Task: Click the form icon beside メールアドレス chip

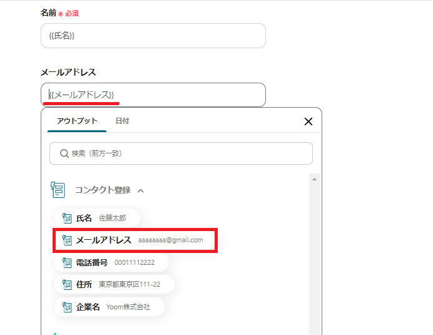Action: coord(67,240)
